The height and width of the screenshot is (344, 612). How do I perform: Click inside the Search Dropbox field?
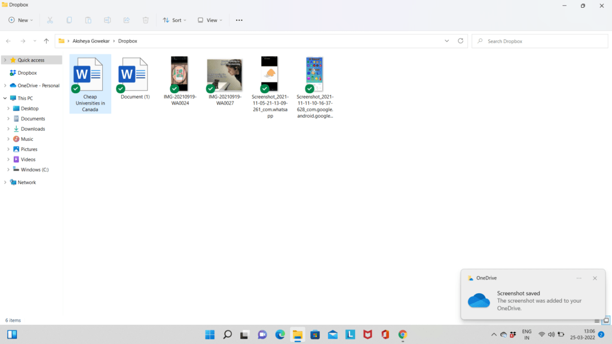tap(538, 41)
